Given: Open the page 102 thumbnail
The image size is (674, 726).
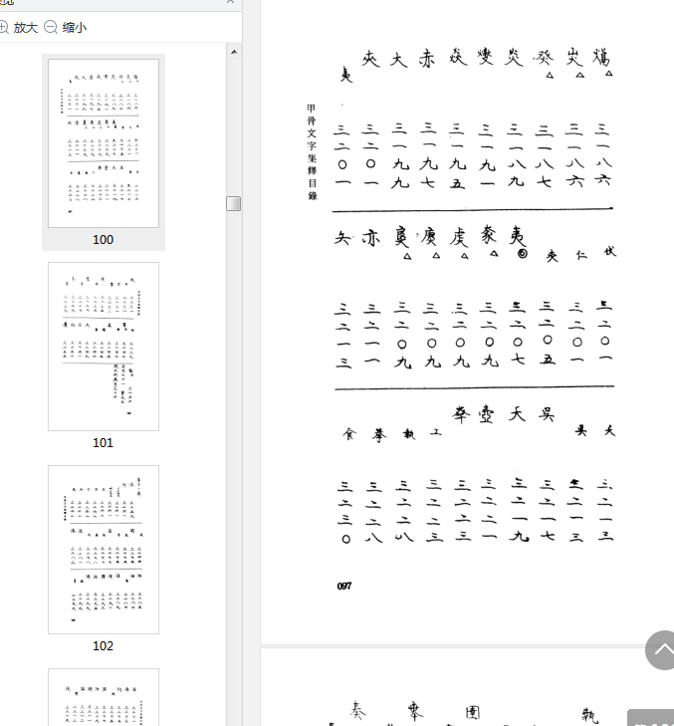Looking at the screenshot, I should click(104, 550).
